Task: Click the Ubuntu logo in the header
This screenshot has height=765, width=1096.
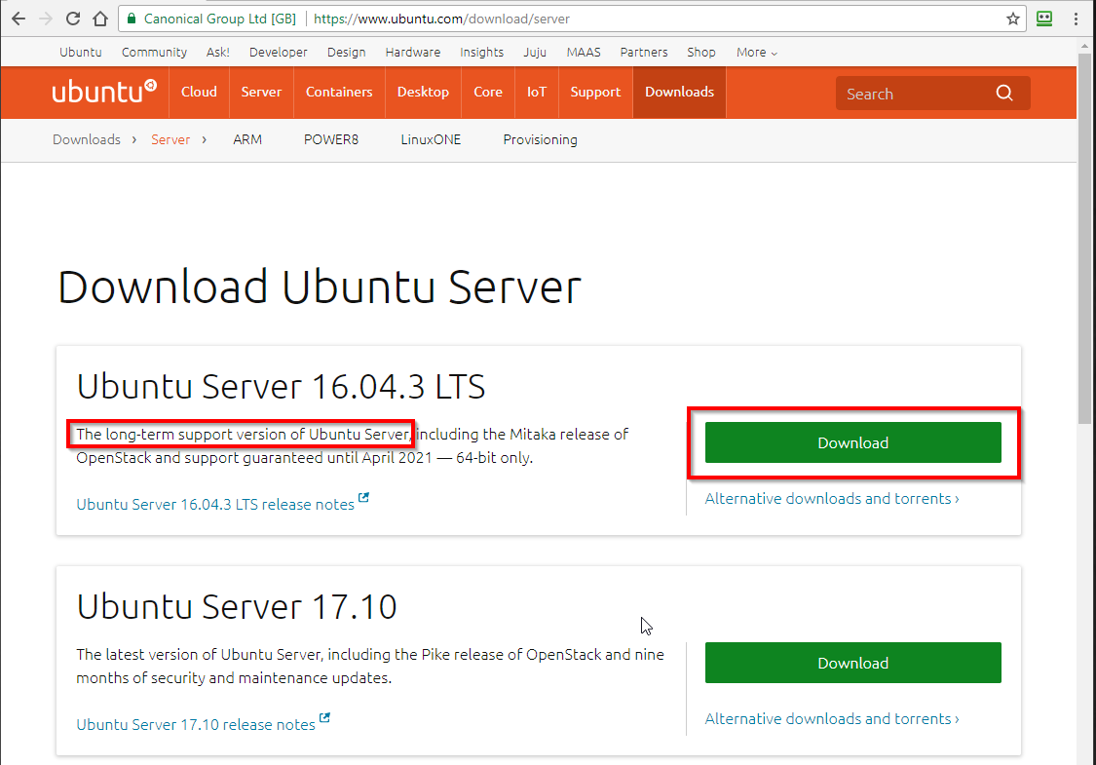Action: 104,91
